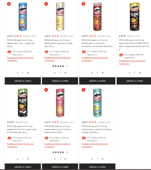Decrease quantity of Flame Kickin Pringles
Image resolution: width=151 pixels, height=170 pixels.
18,159
